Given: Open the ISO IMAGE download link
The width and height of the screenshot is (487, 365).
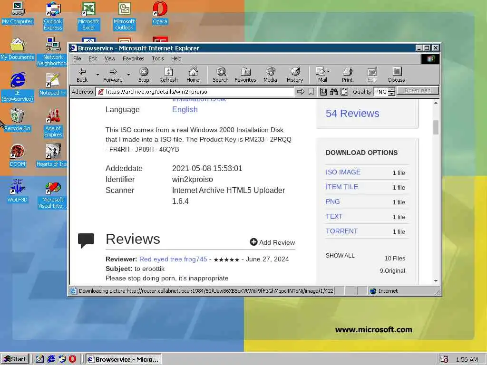Looking at the screenshot, I should (x=343, y=172).
